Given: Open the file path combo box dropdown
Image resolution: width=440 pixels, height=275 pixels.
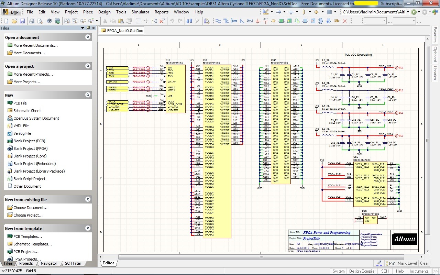Looking at the screenshot, I should point(408,12).
